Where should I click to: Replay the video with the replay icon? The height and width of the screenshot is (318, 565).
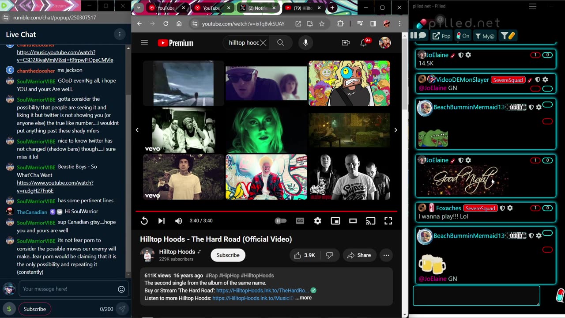click(x=144, y=221)
